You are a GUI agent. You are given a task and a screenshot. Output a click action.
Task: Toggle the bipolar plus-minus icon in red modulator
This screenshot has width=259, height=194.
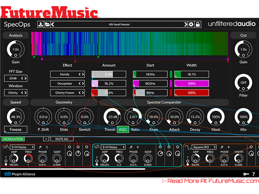(x=47, y=147)
